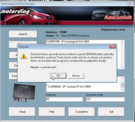Click the upper list's scroll down arrow
The image size is (135, 122).
click(x=122, y=67)
